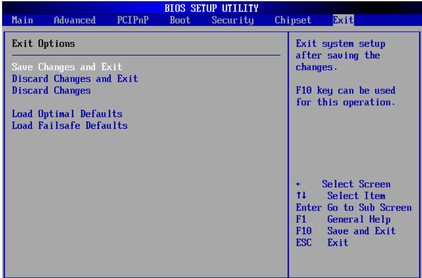Viewport: 422px width, 278px height.
Task: Click the ESC Exit hint
Action: tap(322, 243)
